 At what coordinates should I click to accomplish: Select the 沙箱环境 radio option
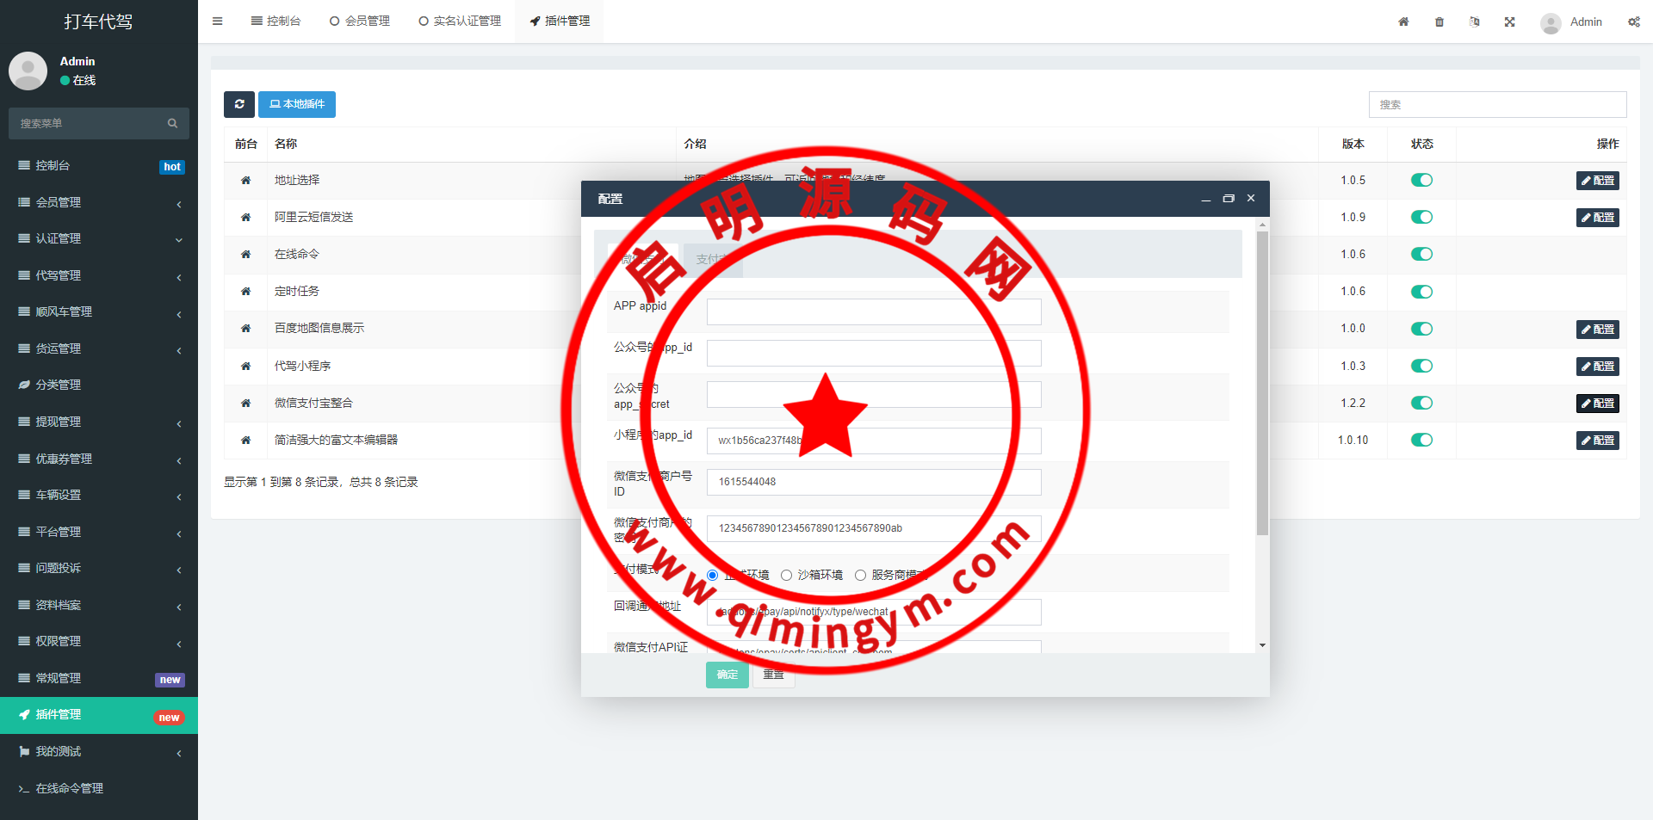(786, 576)
